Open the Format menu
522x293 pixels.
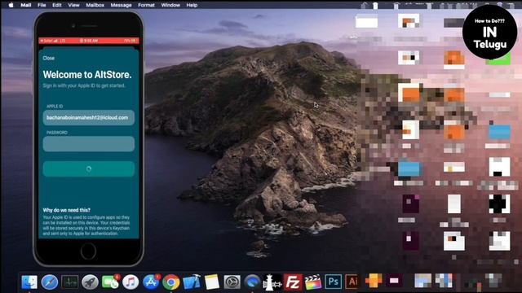coord(146,5)
